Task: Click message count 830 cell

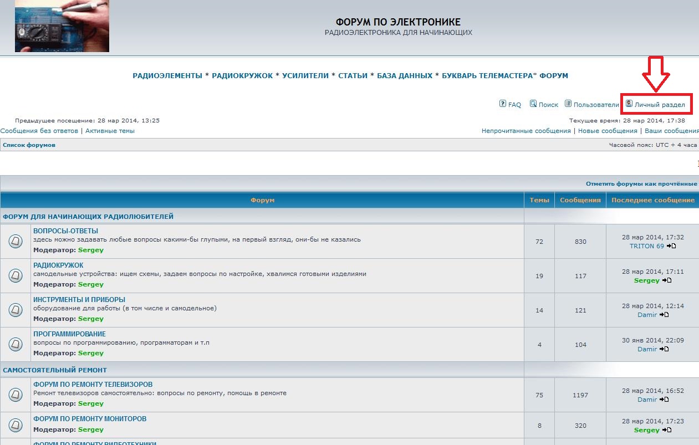Action: tap(580, 242)
